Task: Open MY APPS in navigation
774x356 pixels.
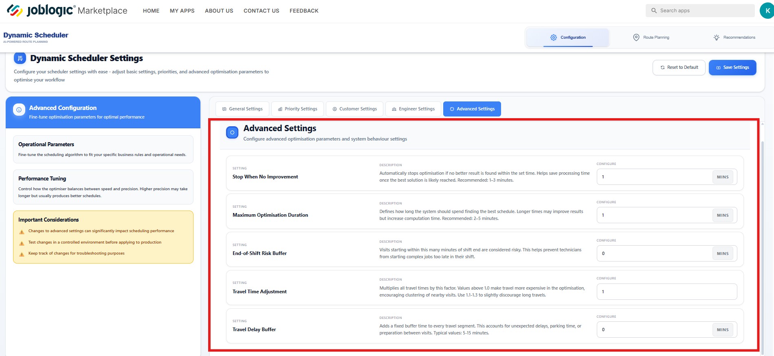Action: [182, 11]
